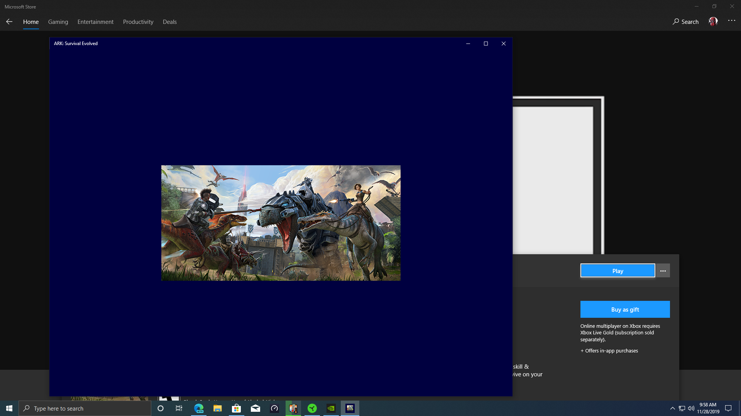Open Task View on the taskbar
Screen dimensions: 741x416
coord(179,408)
